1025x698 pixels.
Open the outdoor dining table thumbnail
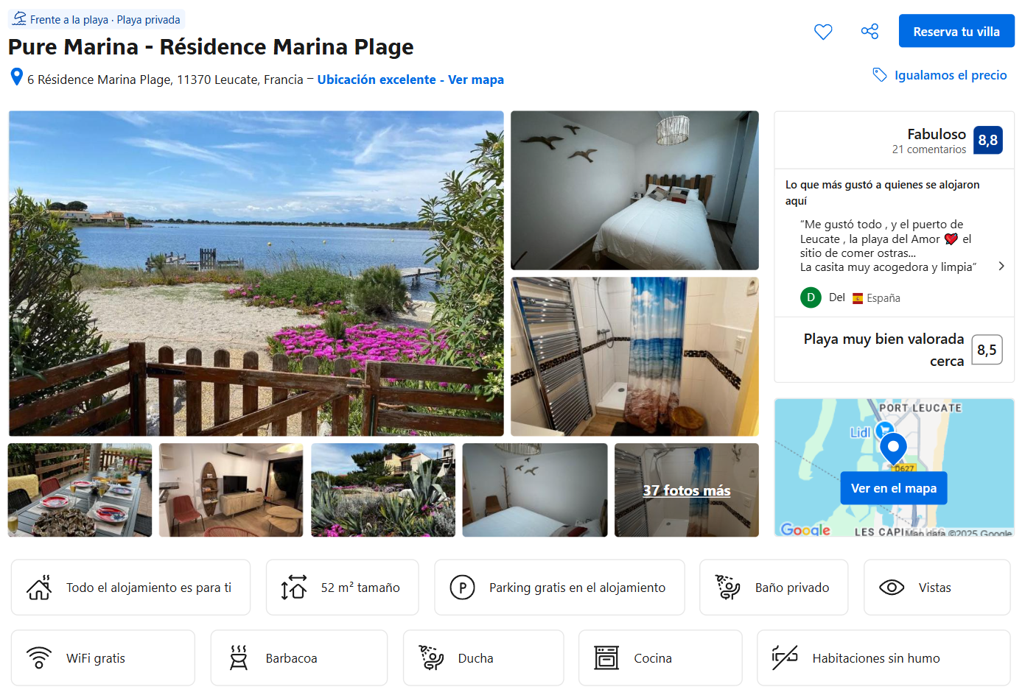80,490
